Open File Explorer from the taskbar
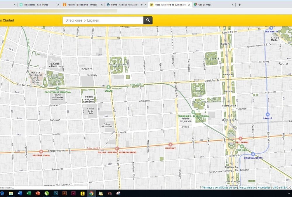Viewport: 292px width, 197px height. click(11, 193)
